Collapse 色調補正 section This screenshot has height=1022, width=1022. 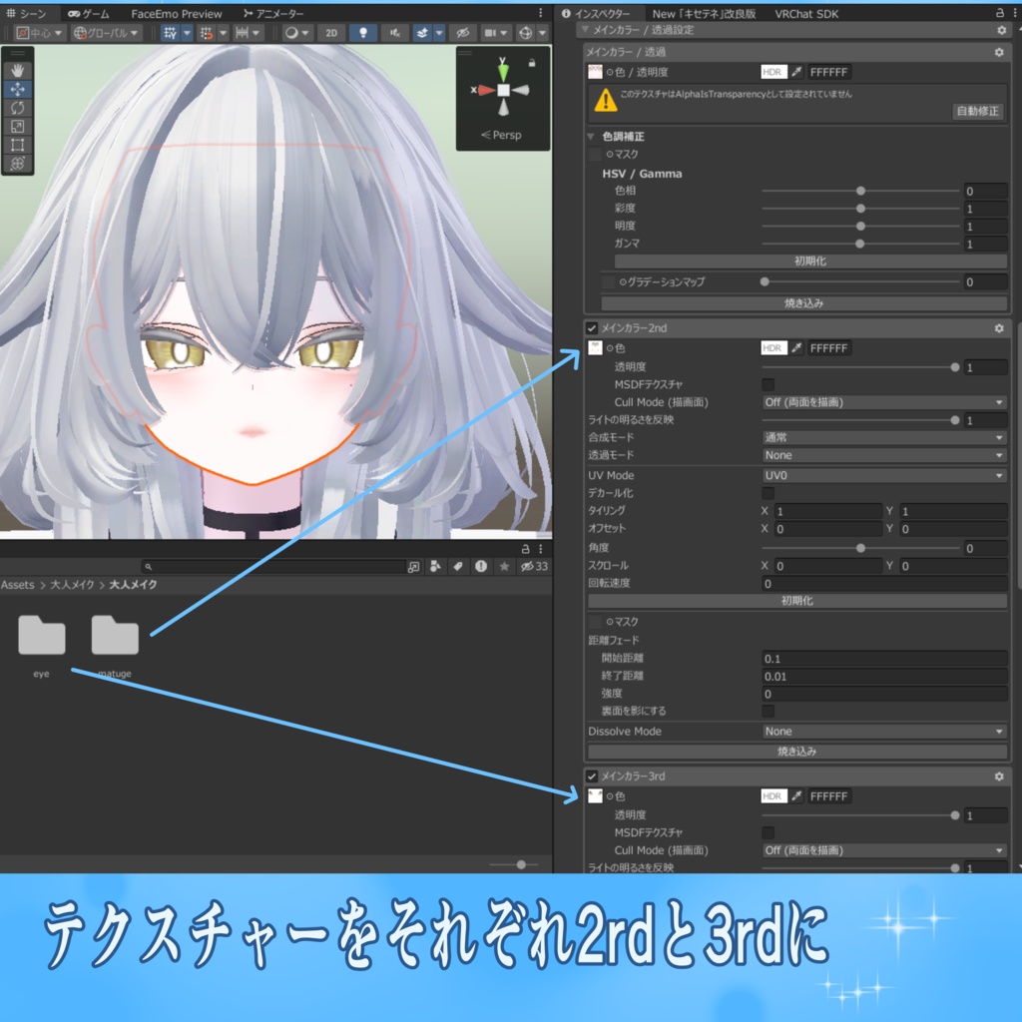(591, 136)
